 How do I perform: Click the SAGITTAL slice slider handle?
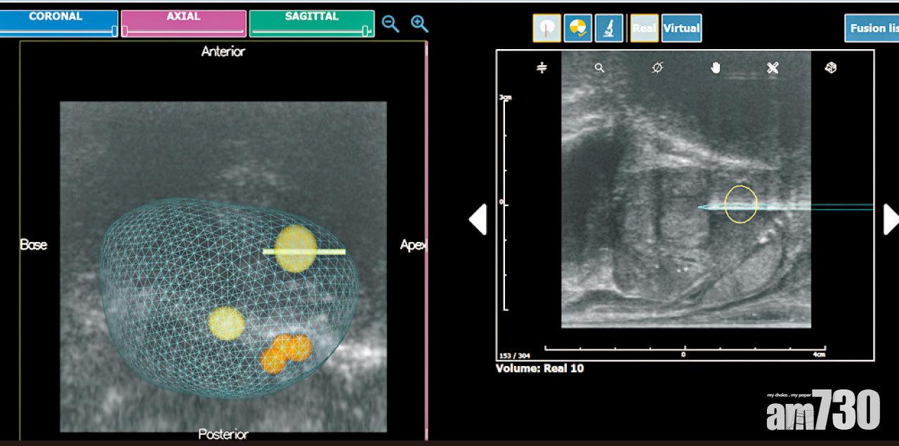[365, 31]
